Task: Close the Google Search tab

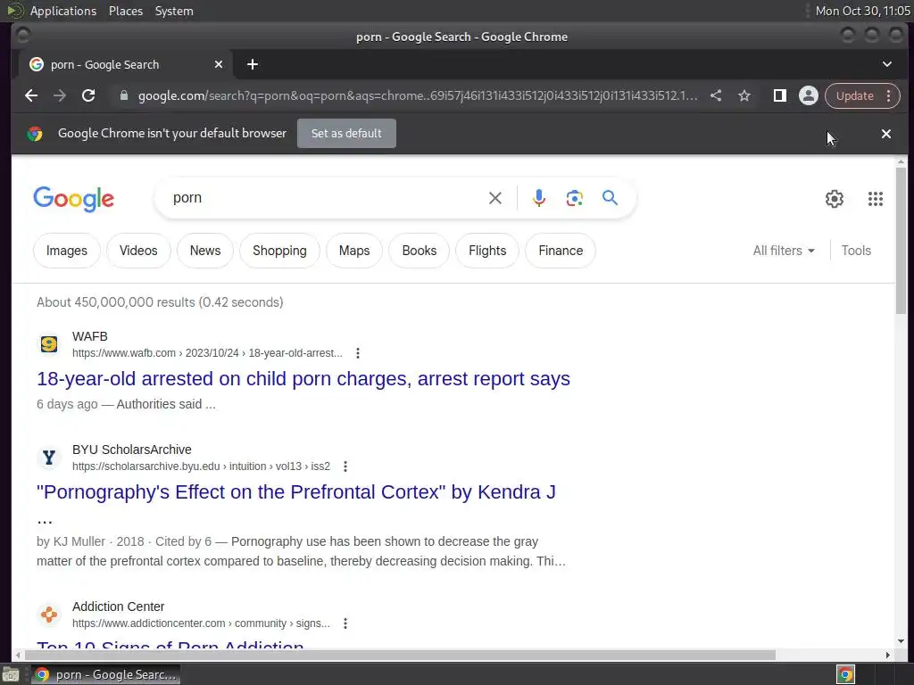Action: pos(219,64)
